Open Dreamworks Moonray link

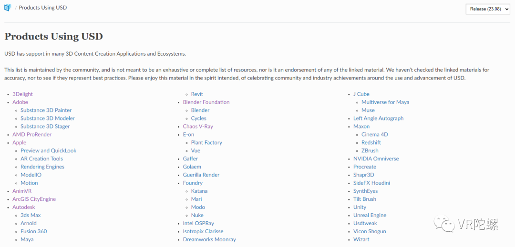click(209, 239)
